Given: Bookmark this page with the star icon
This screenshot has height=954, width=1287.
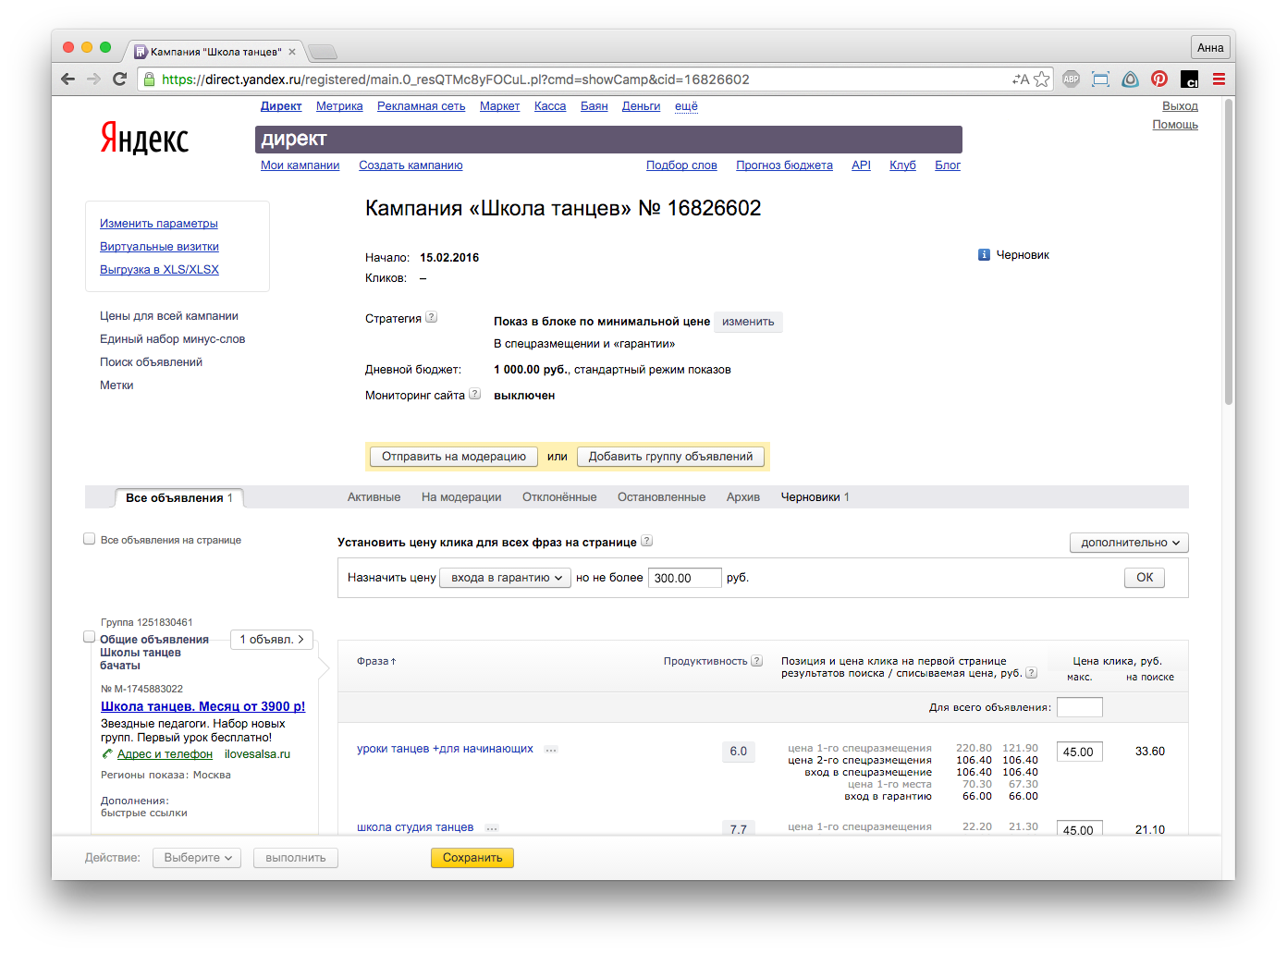Looking at the screenshot, I should (1042, 79).
